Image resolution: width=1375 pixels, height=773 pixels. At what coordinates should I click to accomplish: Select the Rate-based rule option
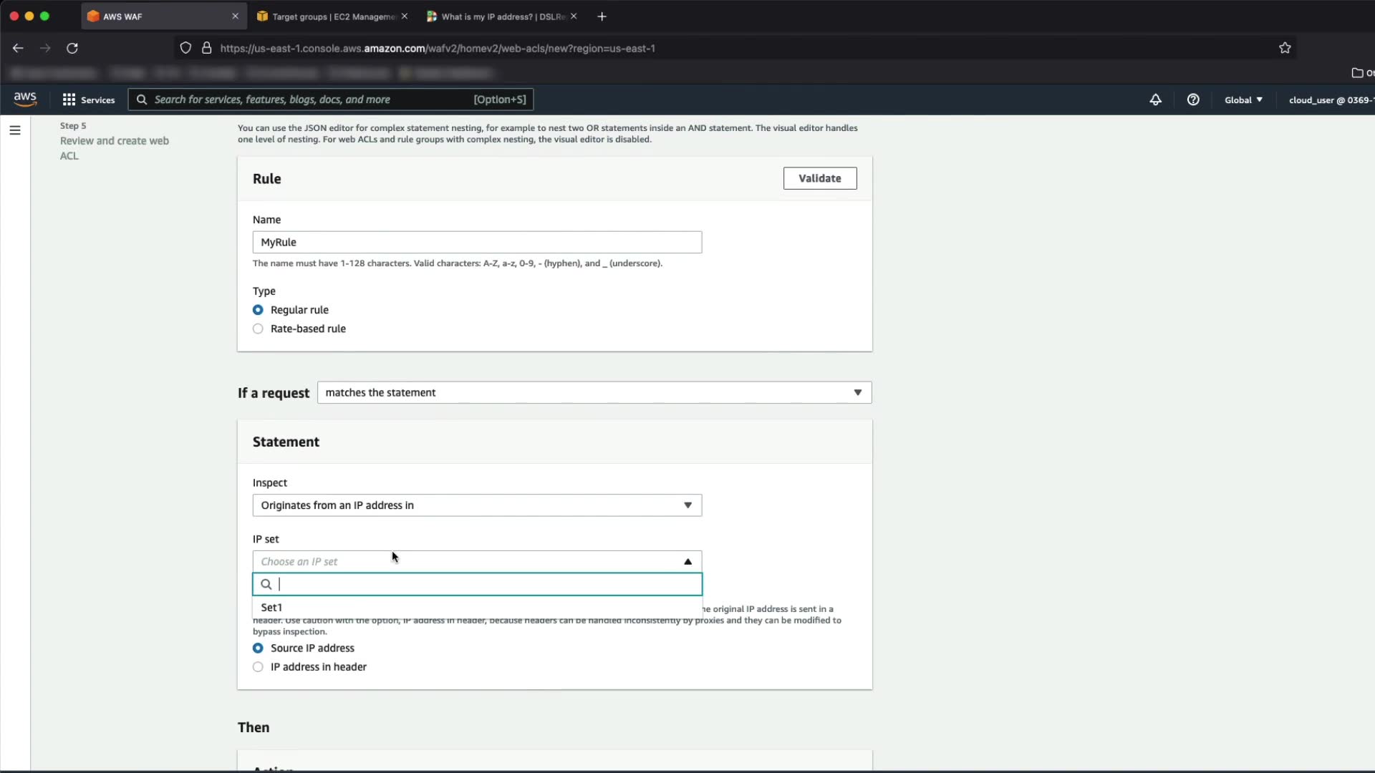pyautogui.click(x=258, y=329)
